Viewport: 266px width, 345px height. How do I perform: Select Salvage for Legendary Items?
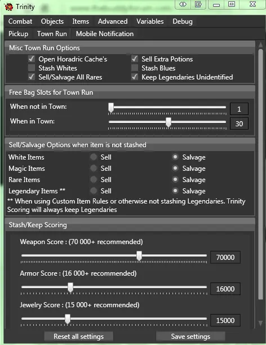tap(175, 191)
